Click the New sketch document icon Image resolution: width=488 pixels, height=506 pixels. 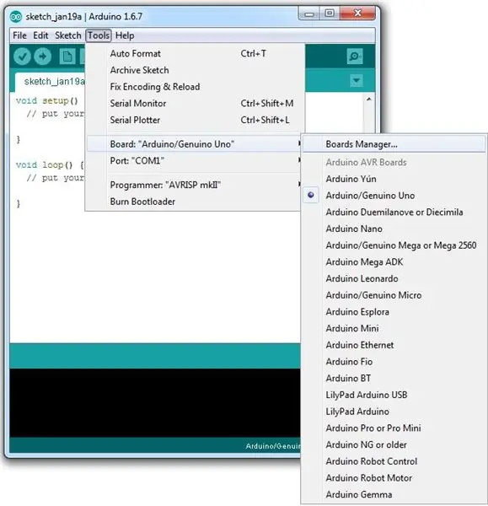pyautogui.click(x=67, y=57)
